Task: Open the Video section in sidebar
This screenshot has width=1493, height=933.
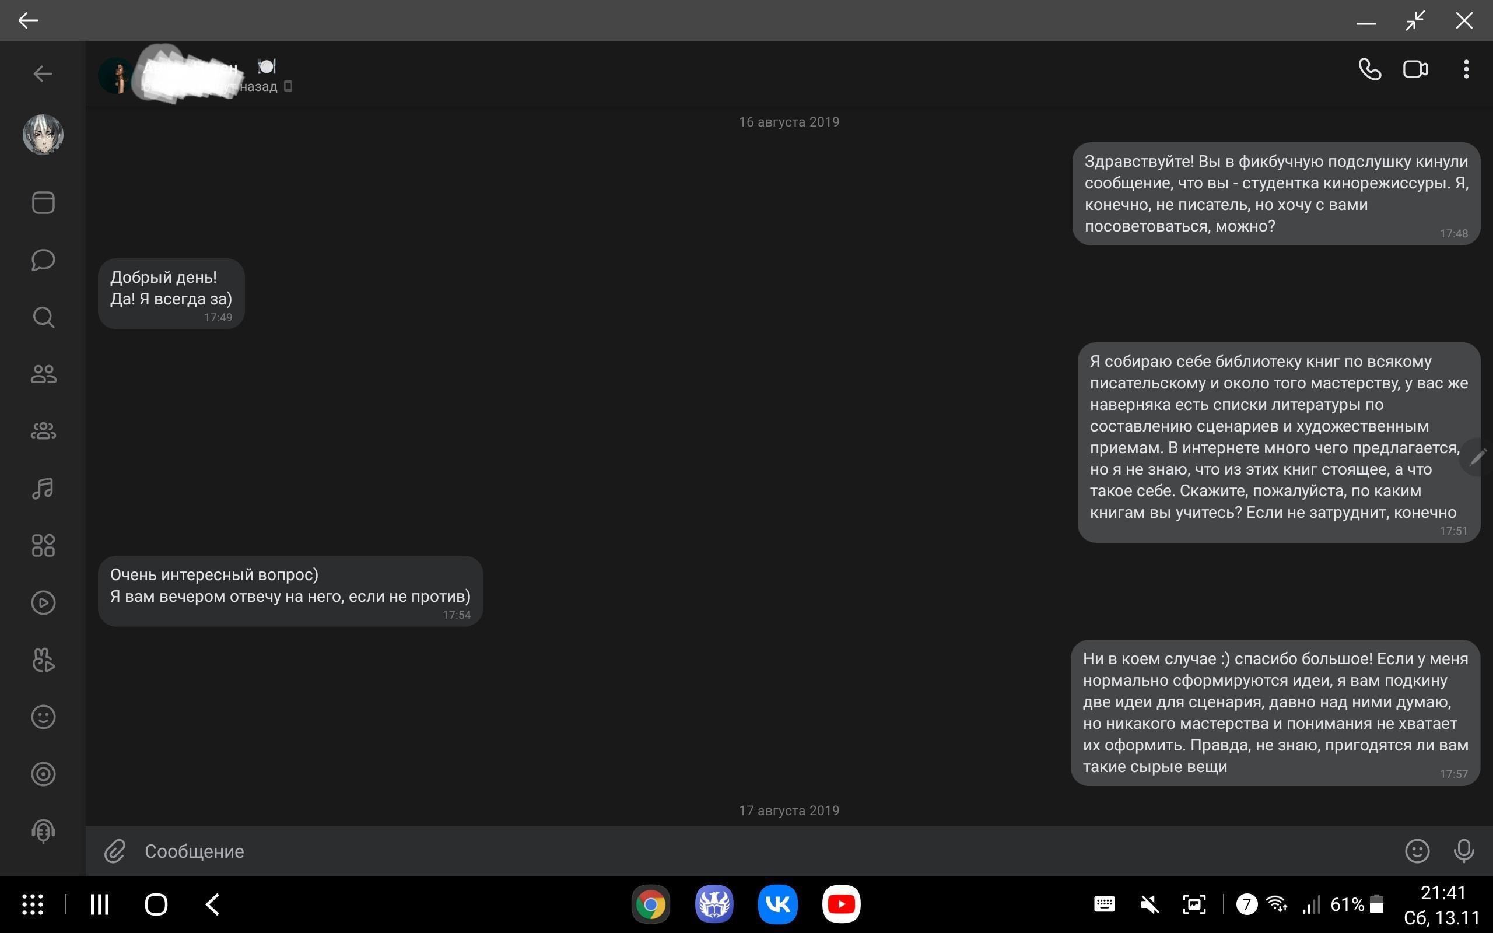Action: (x=43, y=602)
